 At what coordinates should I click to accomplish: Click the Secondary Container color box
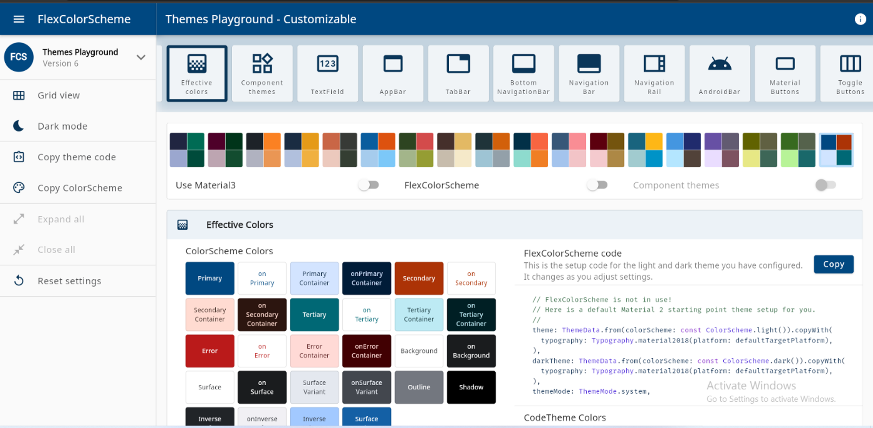point(210,315)
